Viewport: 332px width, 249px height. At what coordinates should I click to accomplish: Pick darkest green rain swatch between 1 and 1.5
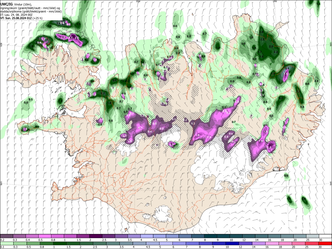coord(60,243)
